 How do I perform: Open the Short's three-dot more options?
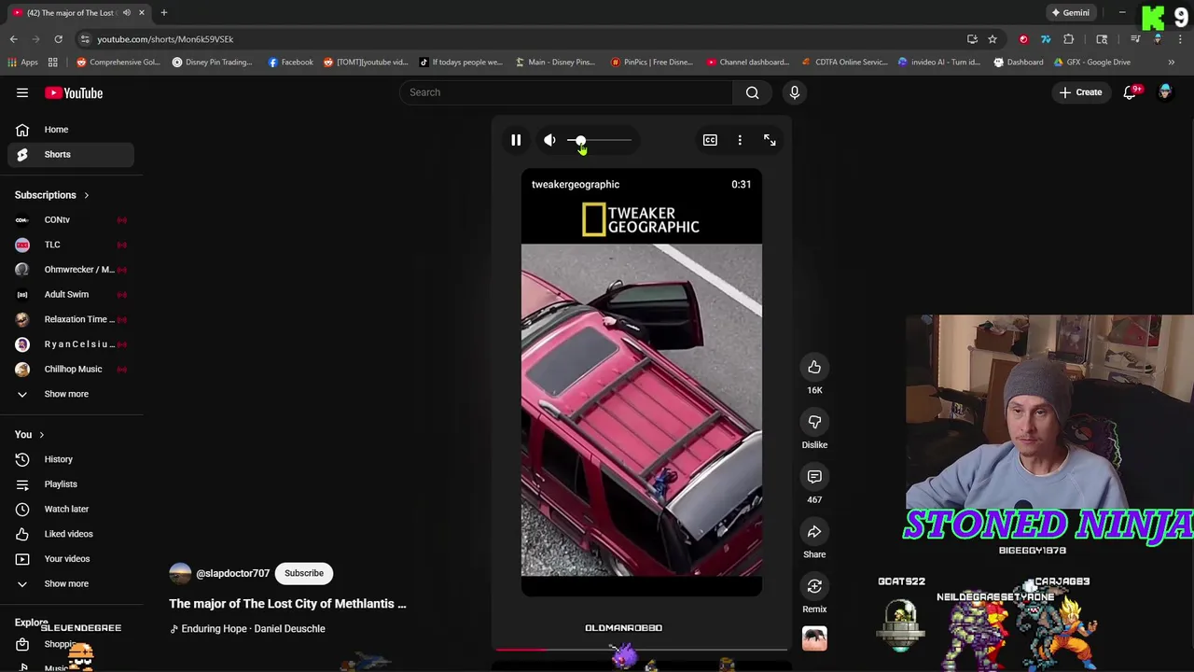[740, 140]
